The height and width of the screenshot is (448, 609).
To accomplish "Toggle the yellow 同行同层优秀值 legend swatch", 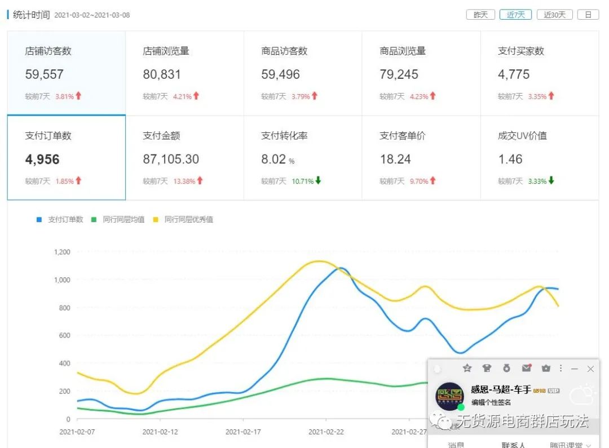I will click(156, 219).
